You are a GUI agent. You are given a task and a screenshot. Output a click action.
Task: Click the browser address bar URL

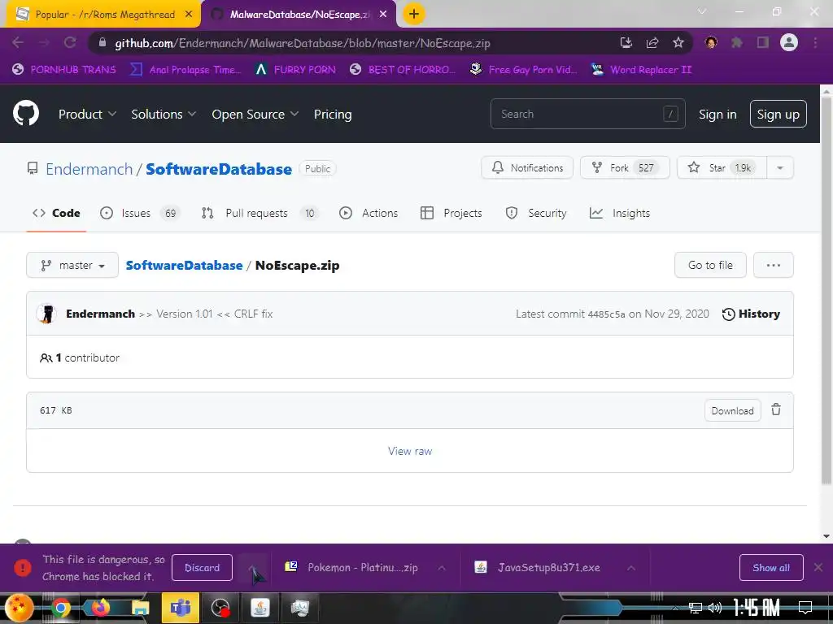click(303, 43)
